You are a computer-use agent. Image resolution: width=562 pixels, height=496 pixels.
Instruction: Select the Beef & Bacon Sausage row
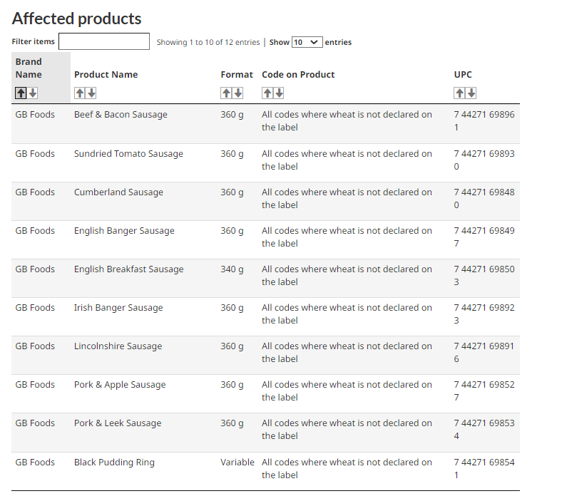point(121,115)
